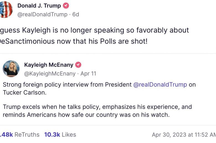The width and height of the screenshot is (216, 143).
Task: Click the @KayleighMcEnany handle
Action: tap(50, 74)
